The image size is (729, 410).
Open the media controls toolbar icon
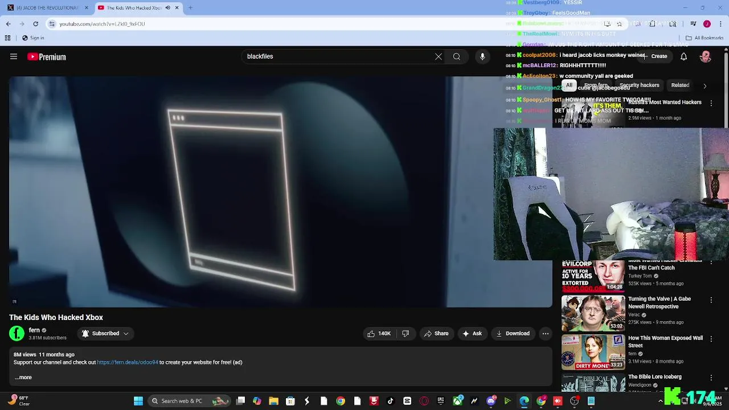[x=693, y=24]
